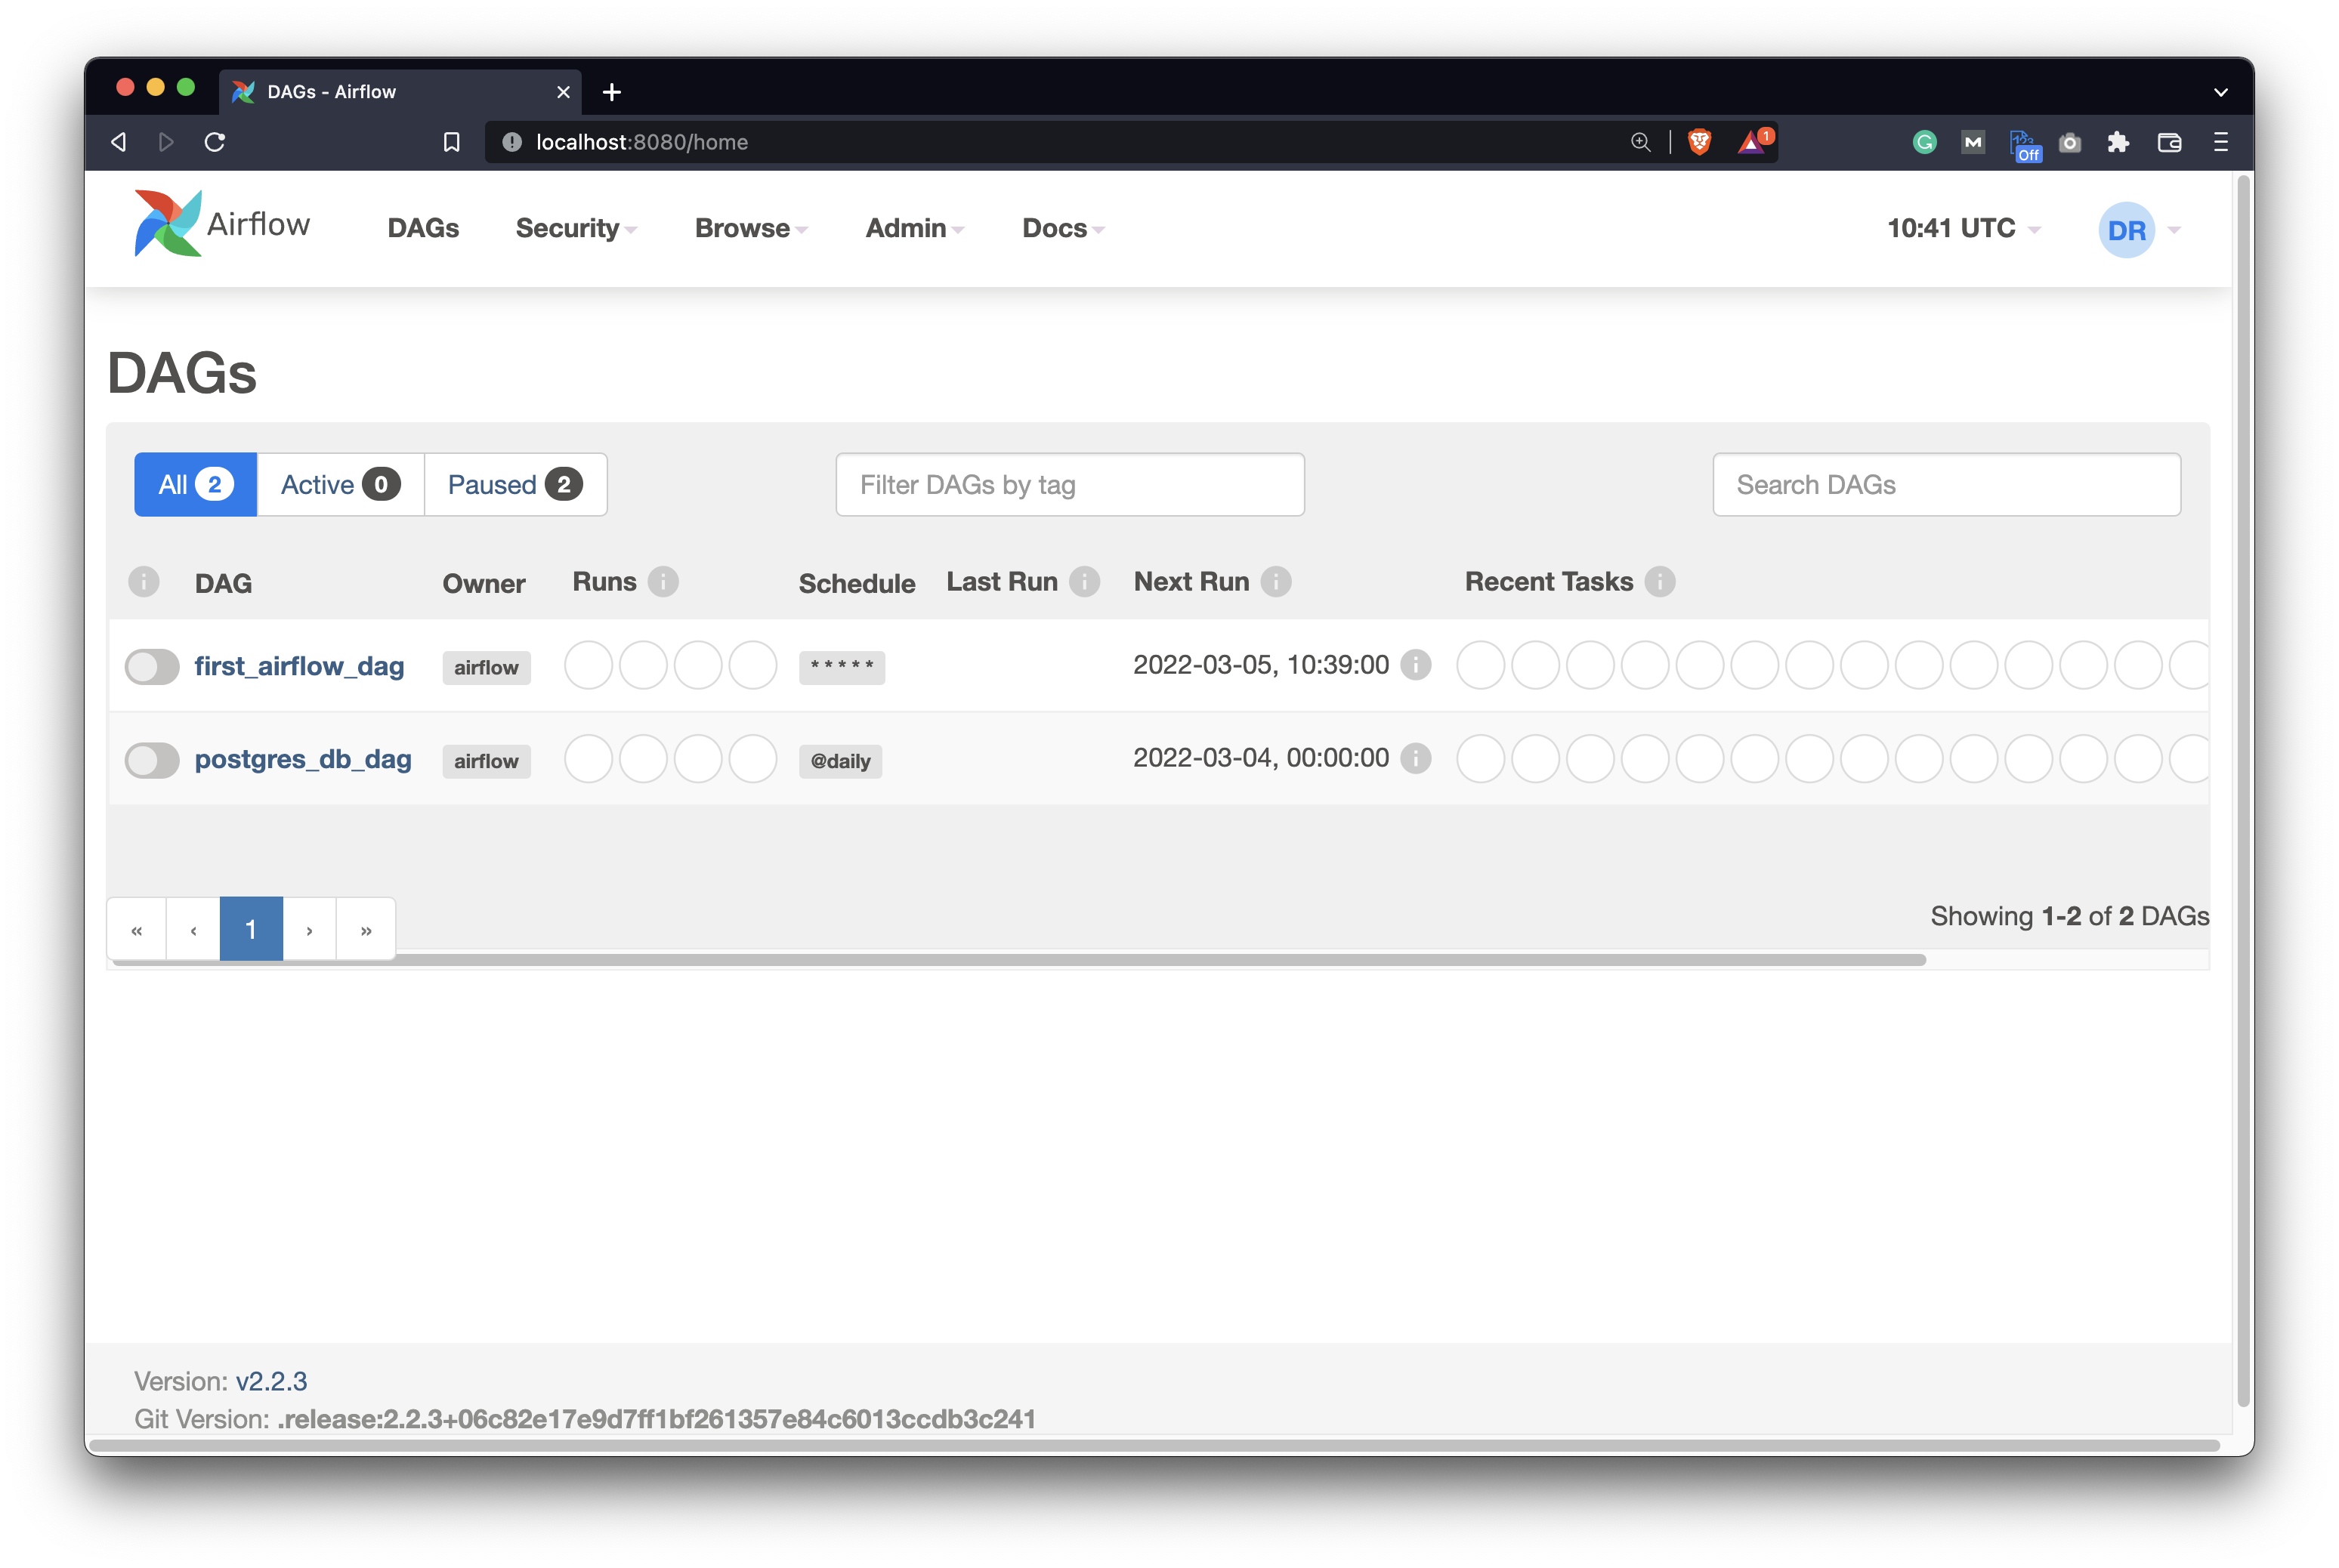Enable the postgres_db_dag toggle
The width and height of the screenshot is (2339, 1568).
tap(152, 760)
